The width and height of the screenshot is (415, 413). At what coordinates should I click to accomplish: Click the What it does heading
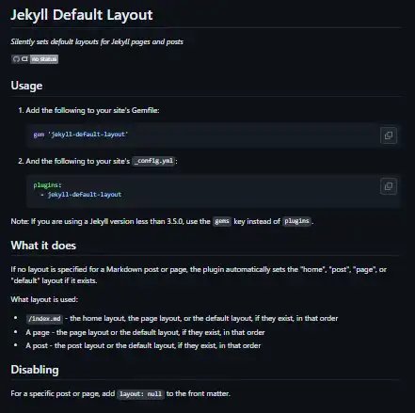(43, 246)
